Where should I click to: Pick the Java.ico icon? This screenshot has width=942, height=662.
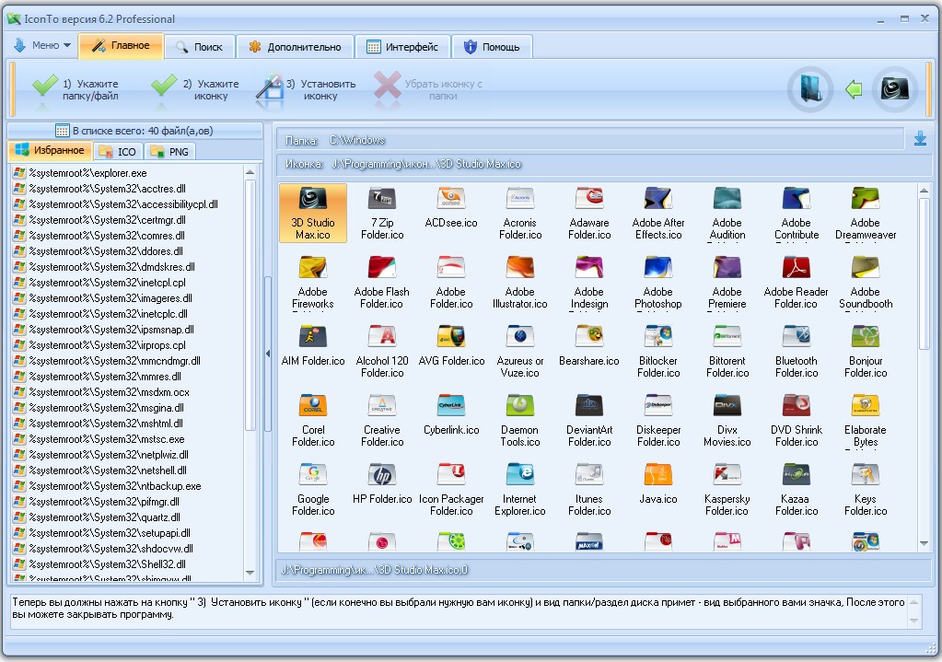coord(657,484)
